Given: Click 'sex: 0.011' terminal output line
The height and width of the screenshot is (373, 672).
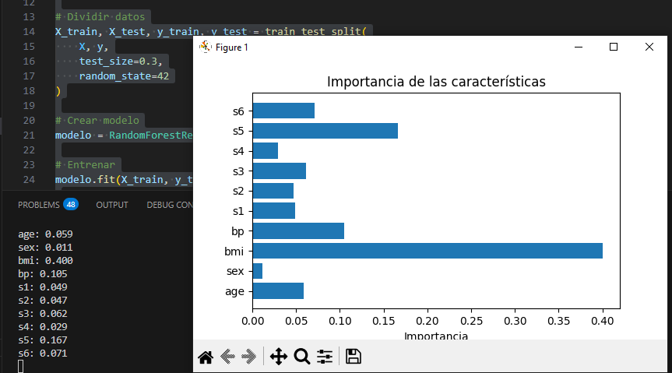Looking at the screenshot, I should pyautogui.click(x=45, y=248).
